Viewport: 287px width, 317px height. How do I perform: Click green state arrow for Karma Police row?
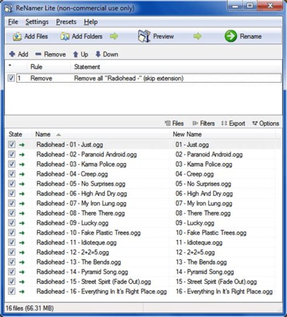22,164
